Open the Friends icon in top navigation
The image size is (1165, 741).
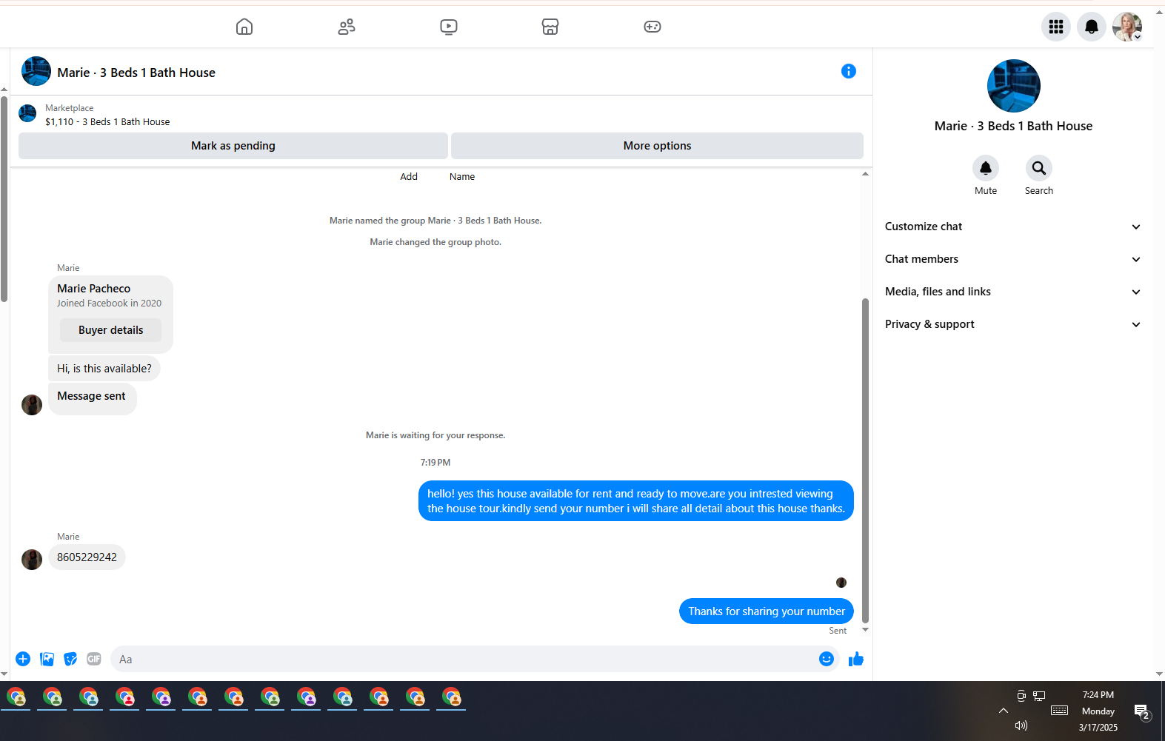coord(347,27)
